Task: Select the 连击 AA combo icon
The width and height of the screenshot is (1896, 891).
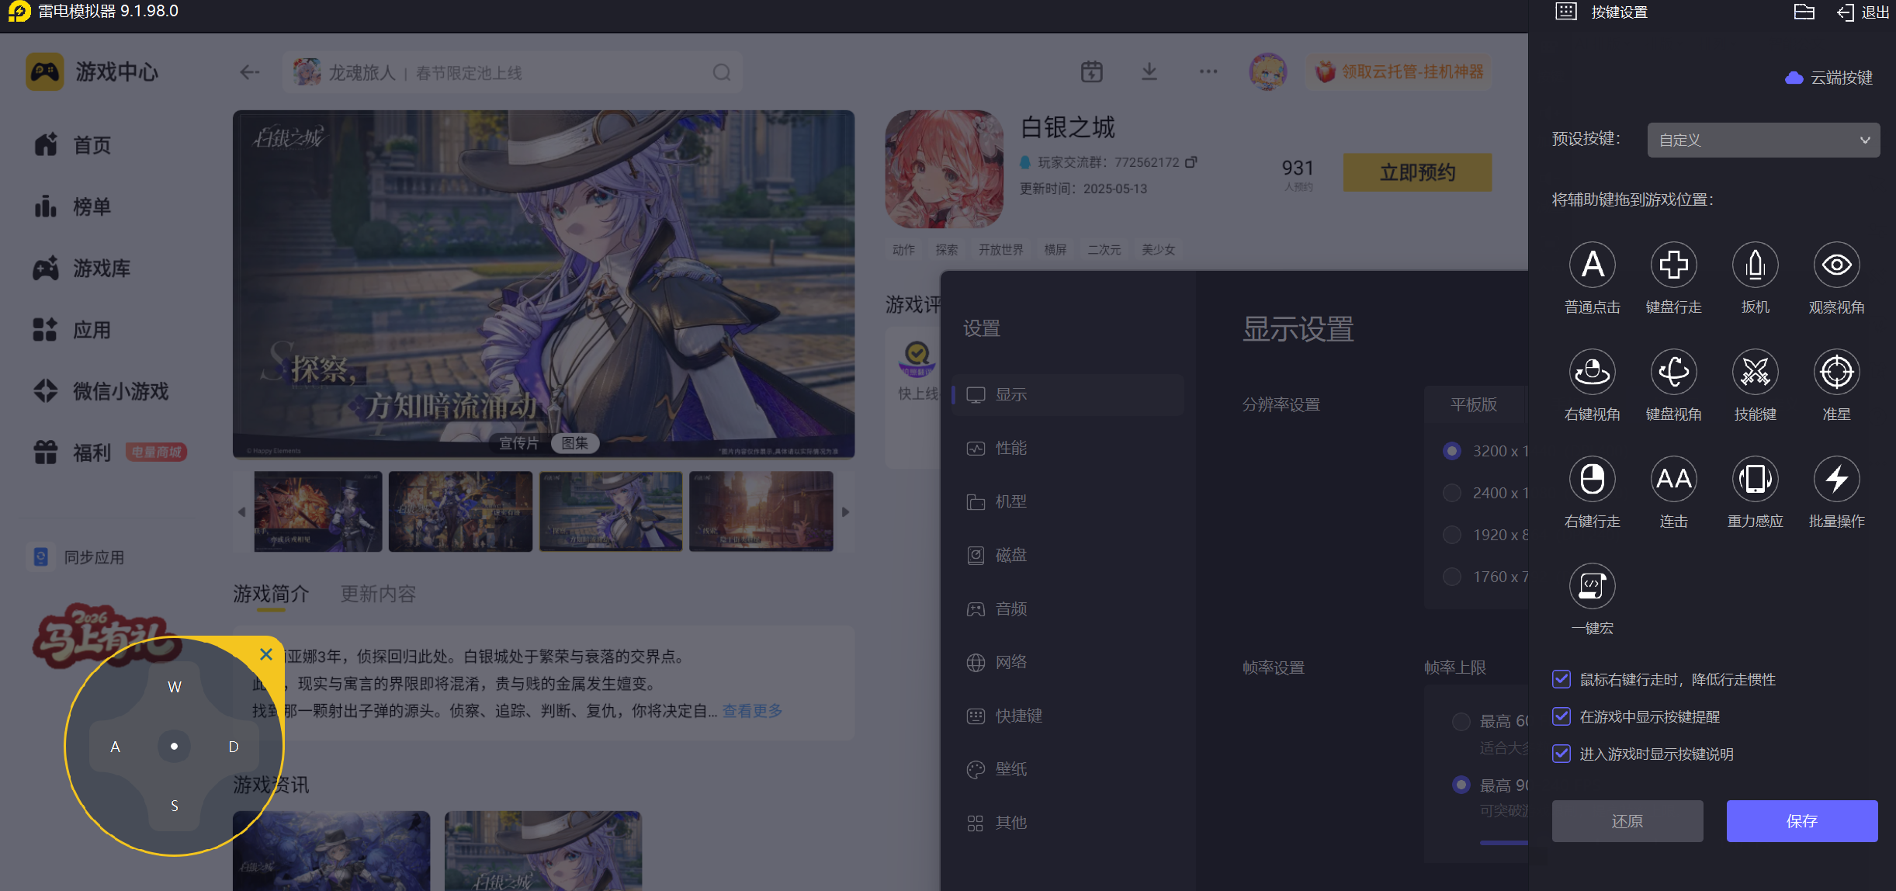Action: (1673, 479)
